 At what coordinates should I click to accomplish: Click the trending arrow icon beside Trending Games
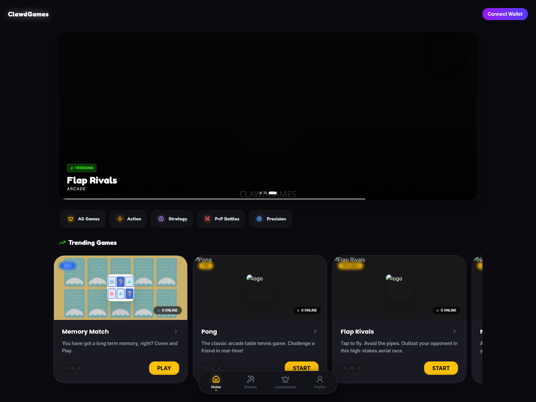tap(62, 243)
